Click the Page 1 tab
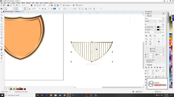 [20, 87]
